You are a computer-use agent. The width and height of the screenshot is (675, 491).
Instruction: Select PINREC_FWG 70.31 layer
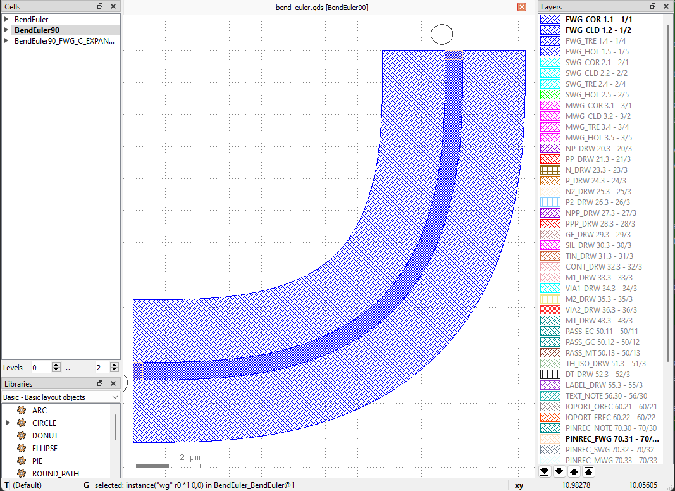click(x=612, y=439)
